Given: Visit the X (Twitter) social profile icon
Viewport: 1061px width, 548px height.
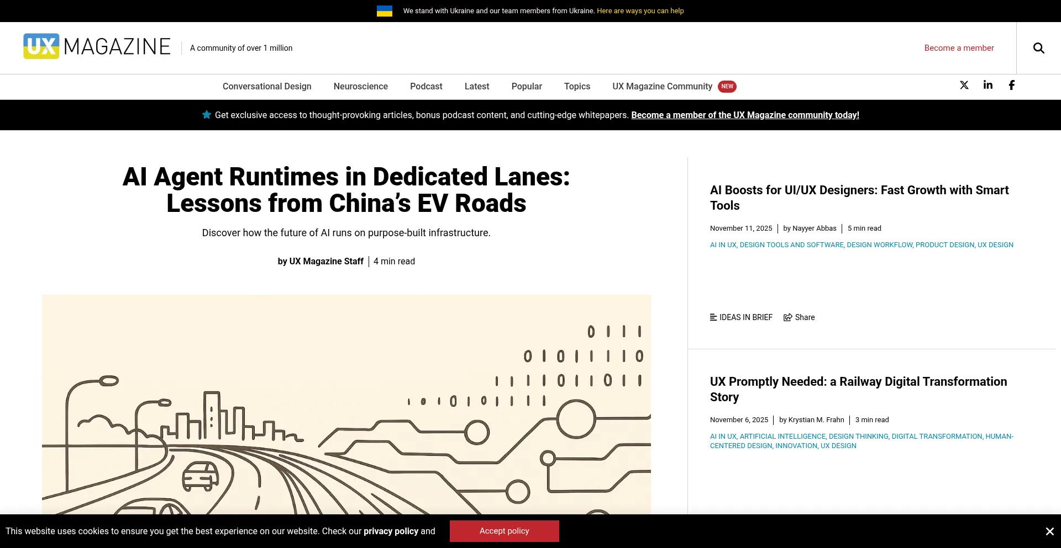Looking at the screenshot, I should click(964, 85).
